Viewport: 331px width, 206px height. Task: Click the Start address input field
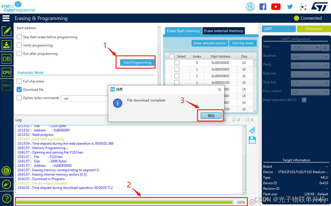click(54, 28)
